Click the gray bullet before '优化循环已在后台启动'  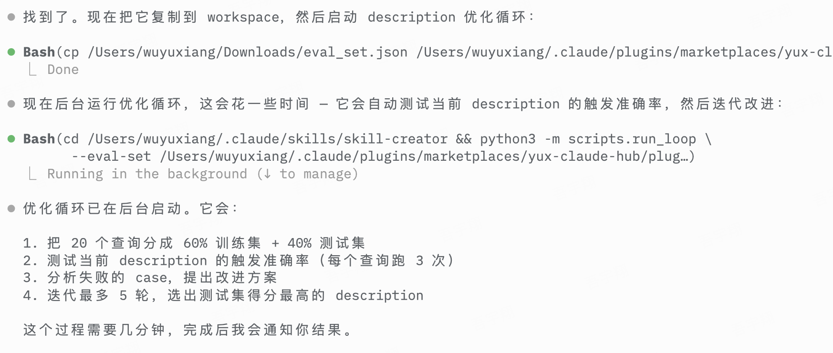11,208
